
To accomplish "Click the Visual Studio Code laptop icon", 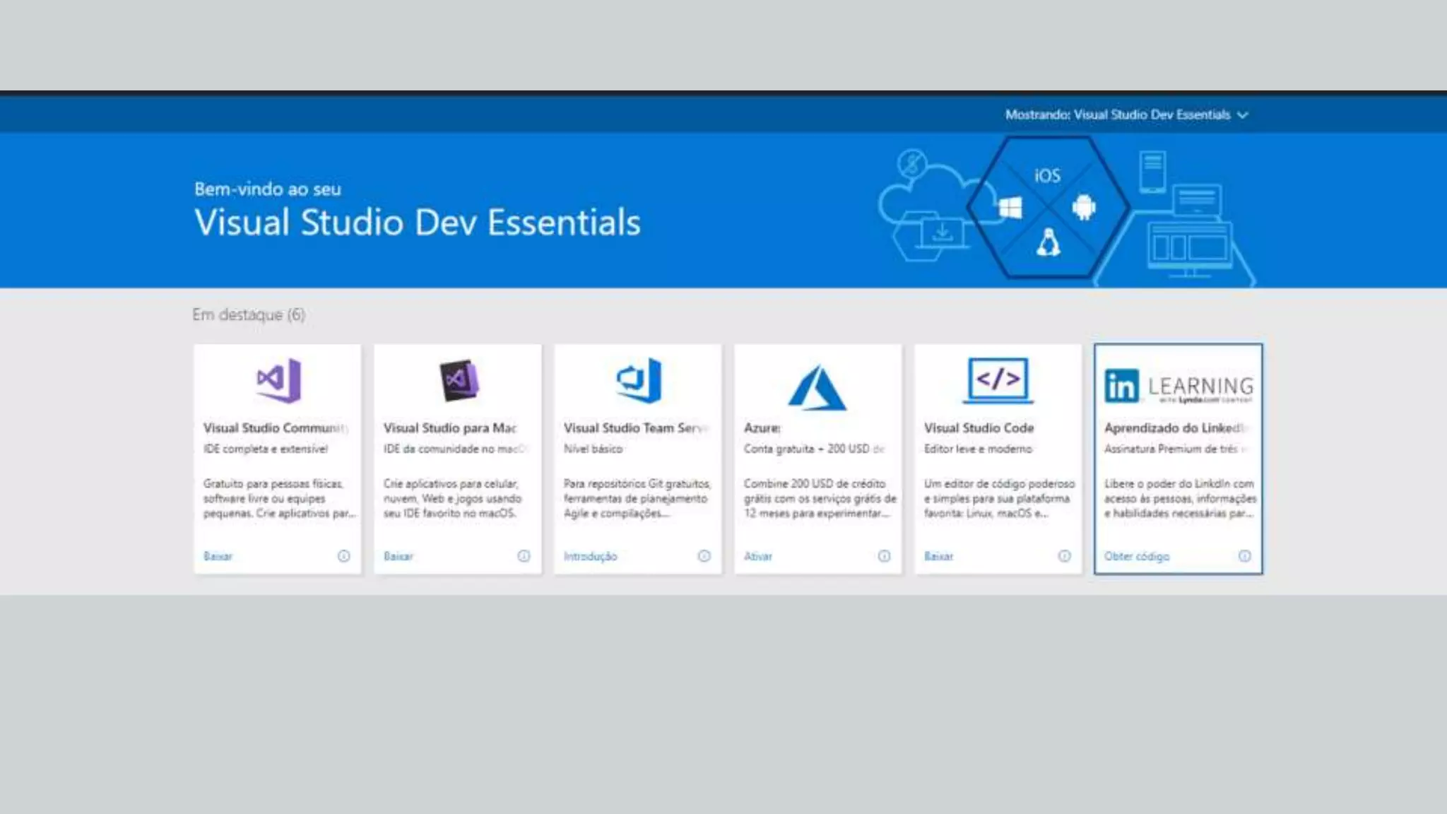I will click(998, 380).
